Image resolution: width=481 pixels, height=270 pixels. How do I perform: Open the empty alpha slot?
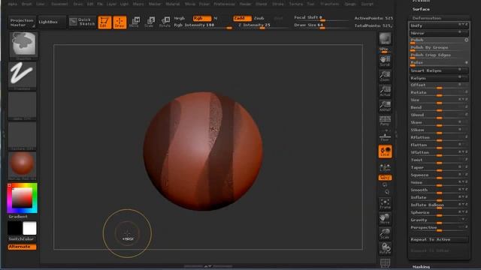click(23, 106)
